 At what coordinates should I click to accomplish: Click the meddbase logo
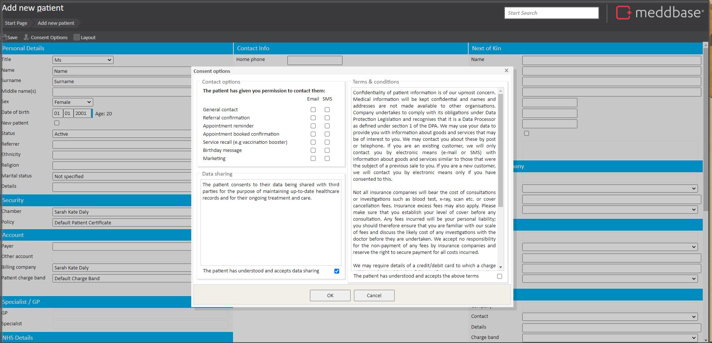(660, 13)
